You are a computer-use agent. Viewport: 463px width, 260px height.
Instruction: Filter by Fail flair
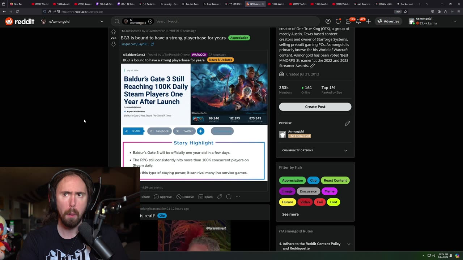tap(320, 202)
